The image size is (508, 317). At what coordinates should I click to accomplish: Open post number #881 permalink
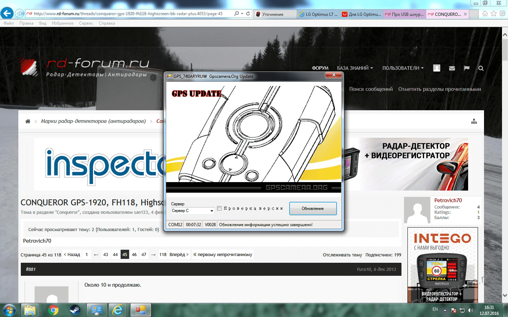point(31,269)
